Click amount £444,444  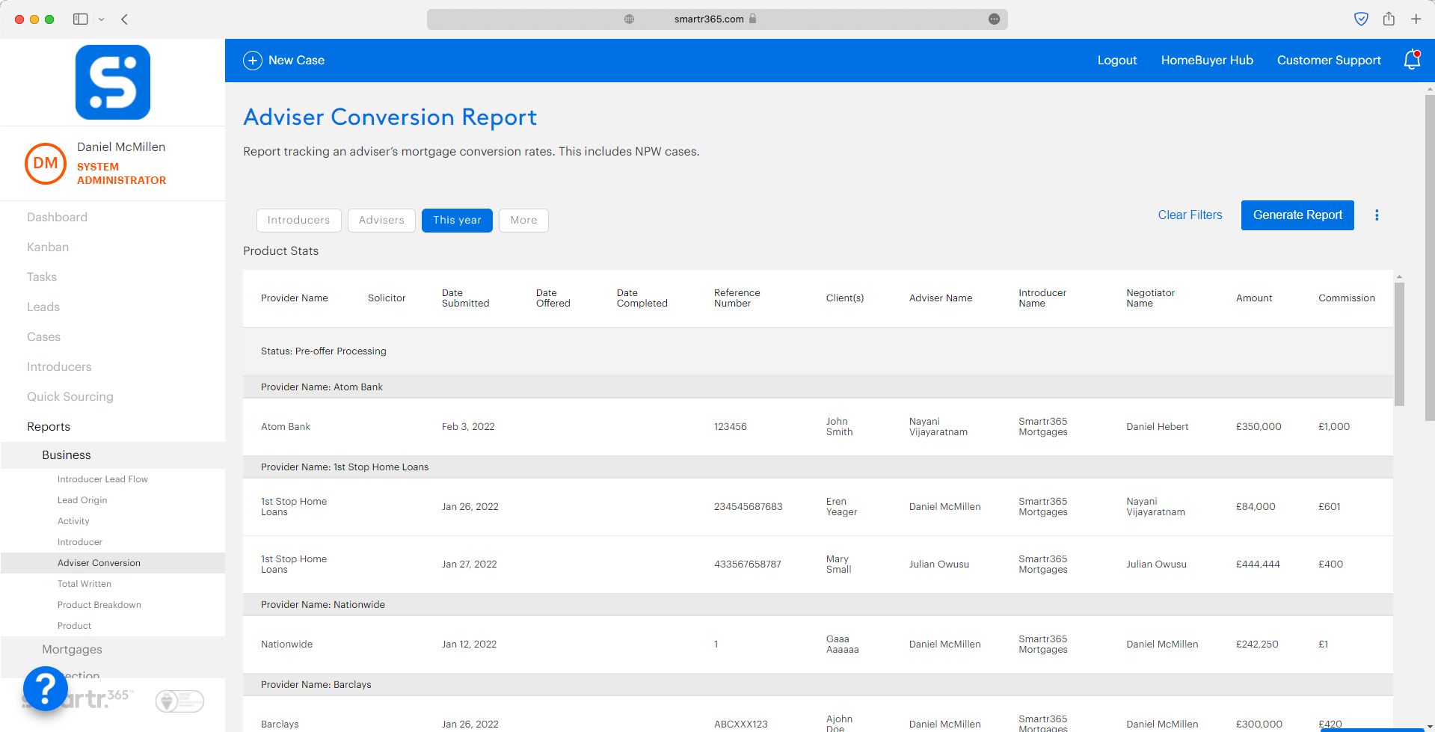[x=1258, y=565]
